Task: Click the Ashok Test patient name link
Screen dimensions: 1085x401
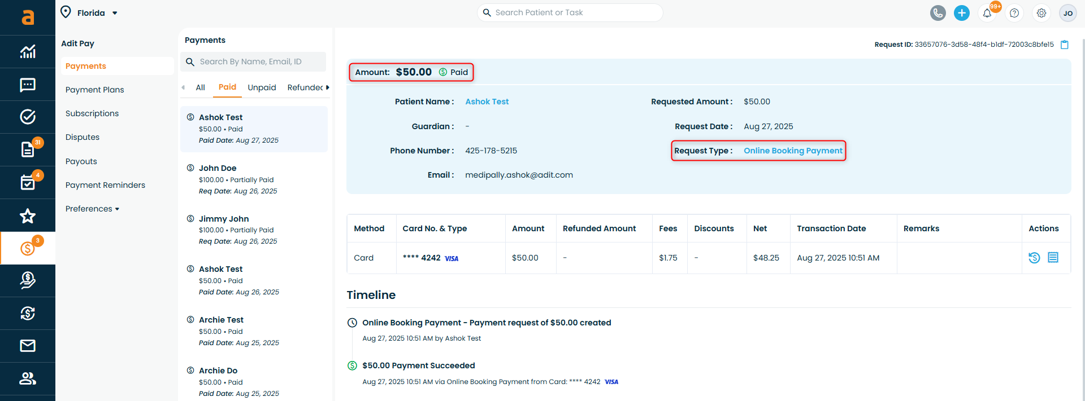Action: (x=487, y=102)
